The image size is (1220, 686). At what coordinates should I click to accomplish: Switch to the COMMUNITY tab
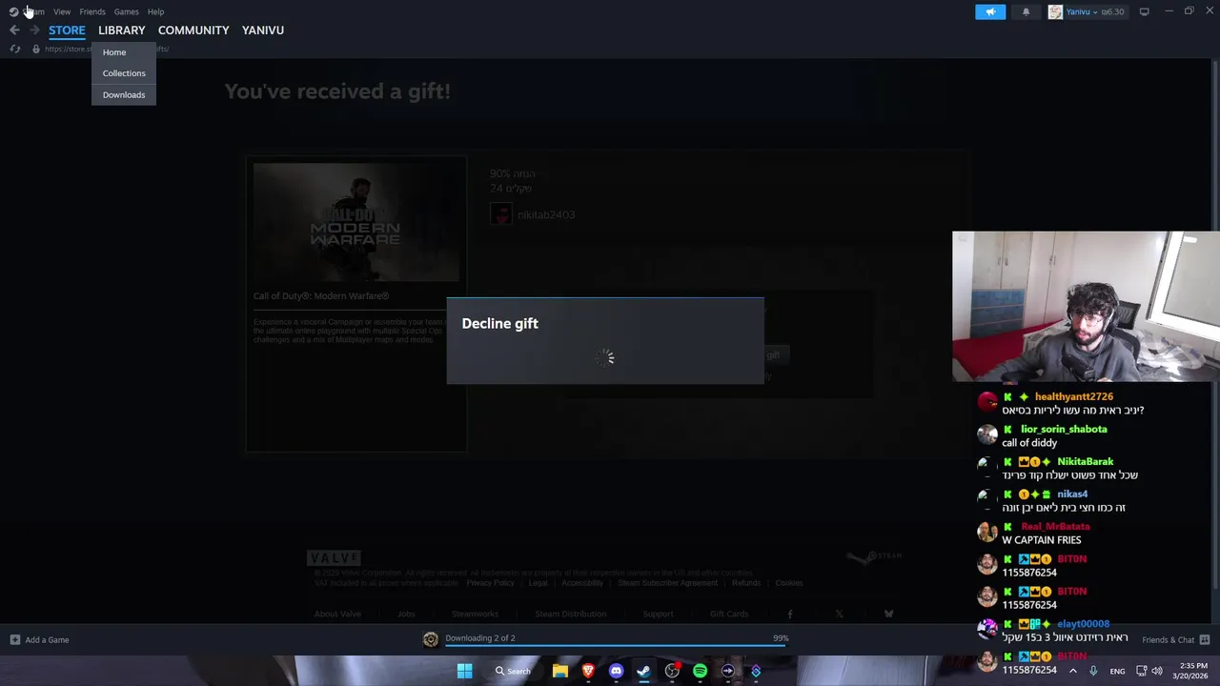coord(193,30)
